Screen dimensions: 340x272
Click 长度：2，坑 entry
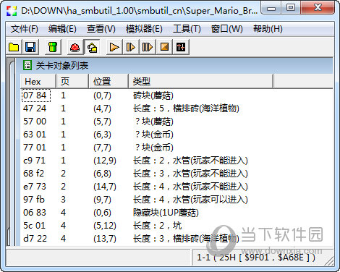[157, 226]
